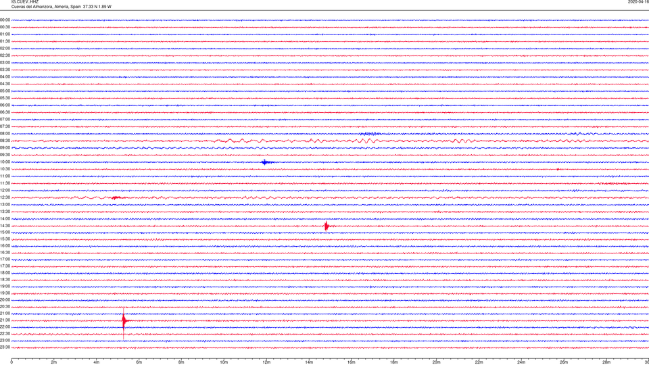
Task: Click the blue wave packet on the 08:00 trace
Action: 370,134
